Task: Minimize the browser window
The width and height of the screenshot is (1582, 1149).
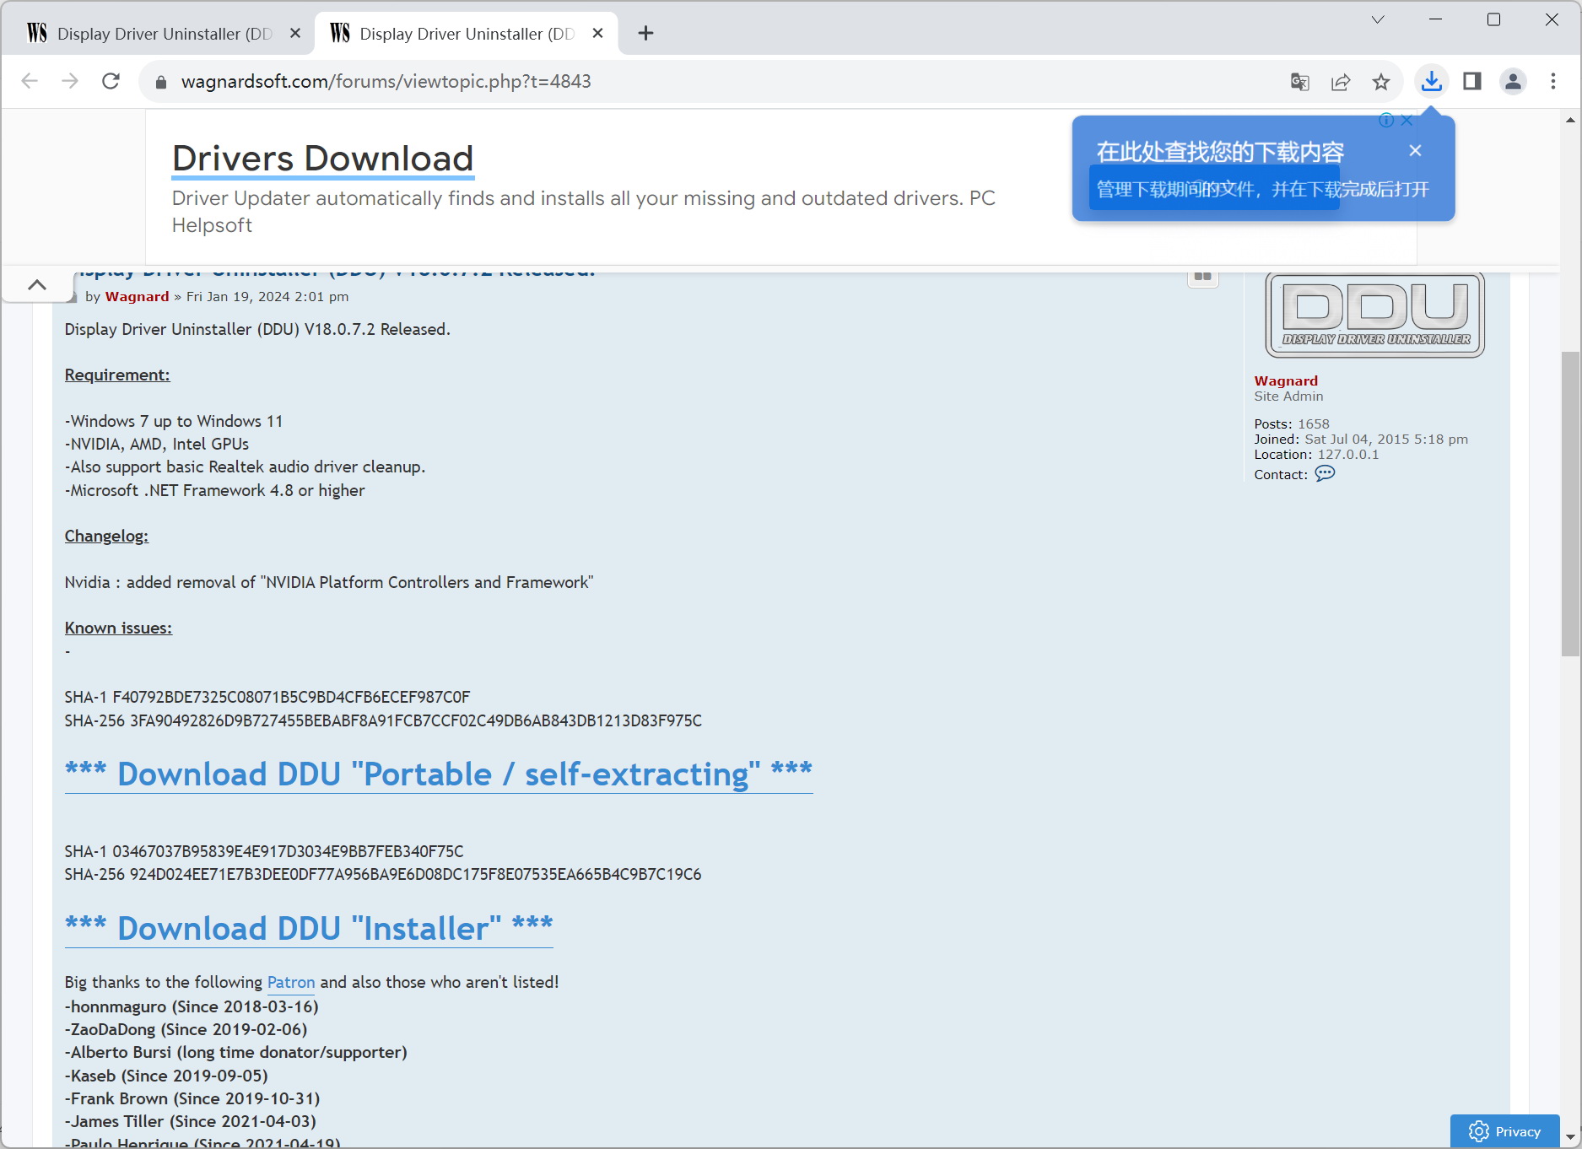Action: [1435, 19]
